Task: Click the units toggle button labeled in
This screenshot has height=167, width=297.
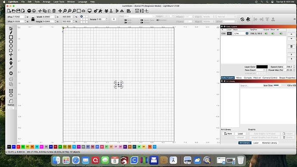Action: [x=114, y=19]
